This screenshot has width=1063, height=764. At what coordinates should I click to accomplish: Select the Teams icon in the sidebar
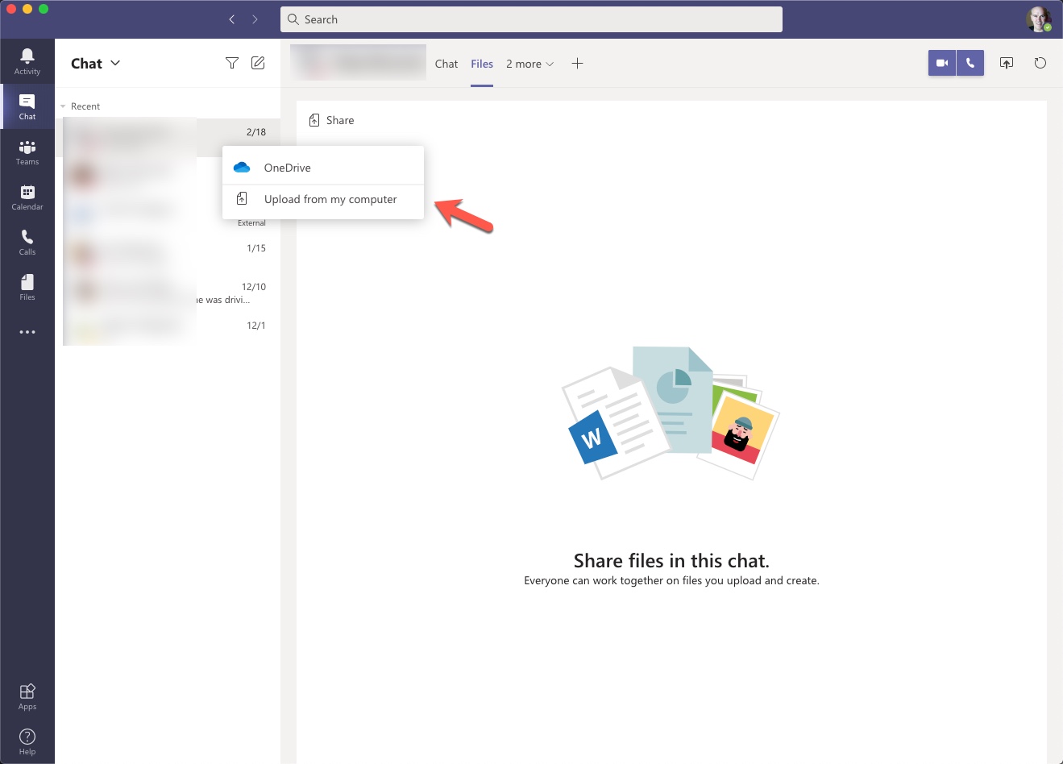[27, 151]
